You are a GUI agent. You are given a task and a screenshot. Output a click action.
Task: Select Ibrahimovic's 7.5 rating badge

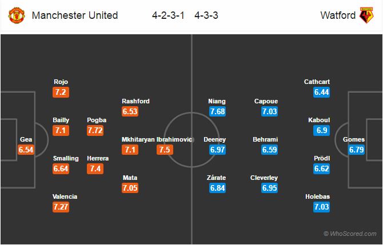165,150
